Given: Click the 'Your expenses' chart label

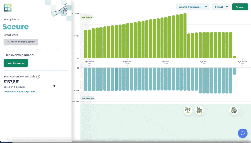Looking at the screenshot, I should pos(88,98).
